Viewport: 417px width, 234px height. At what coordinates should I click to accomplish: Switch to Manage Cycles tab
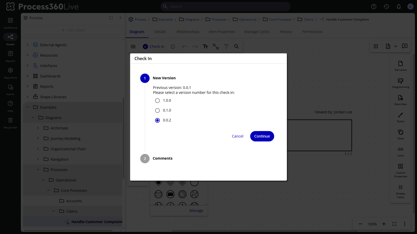click(257, 32)
